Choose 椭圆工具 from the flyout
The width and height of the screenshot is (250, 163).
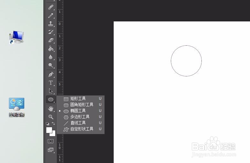80,111
